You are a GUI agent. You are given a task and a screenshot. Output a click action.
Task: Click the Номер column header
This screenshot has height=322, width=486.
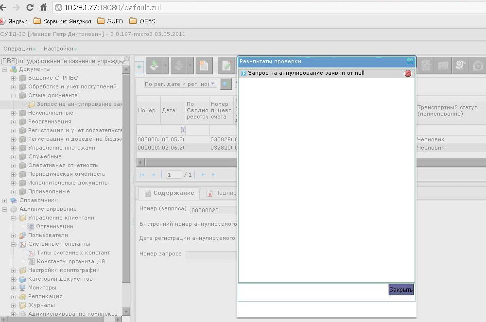pyautogui.click(x=148, y=110)
